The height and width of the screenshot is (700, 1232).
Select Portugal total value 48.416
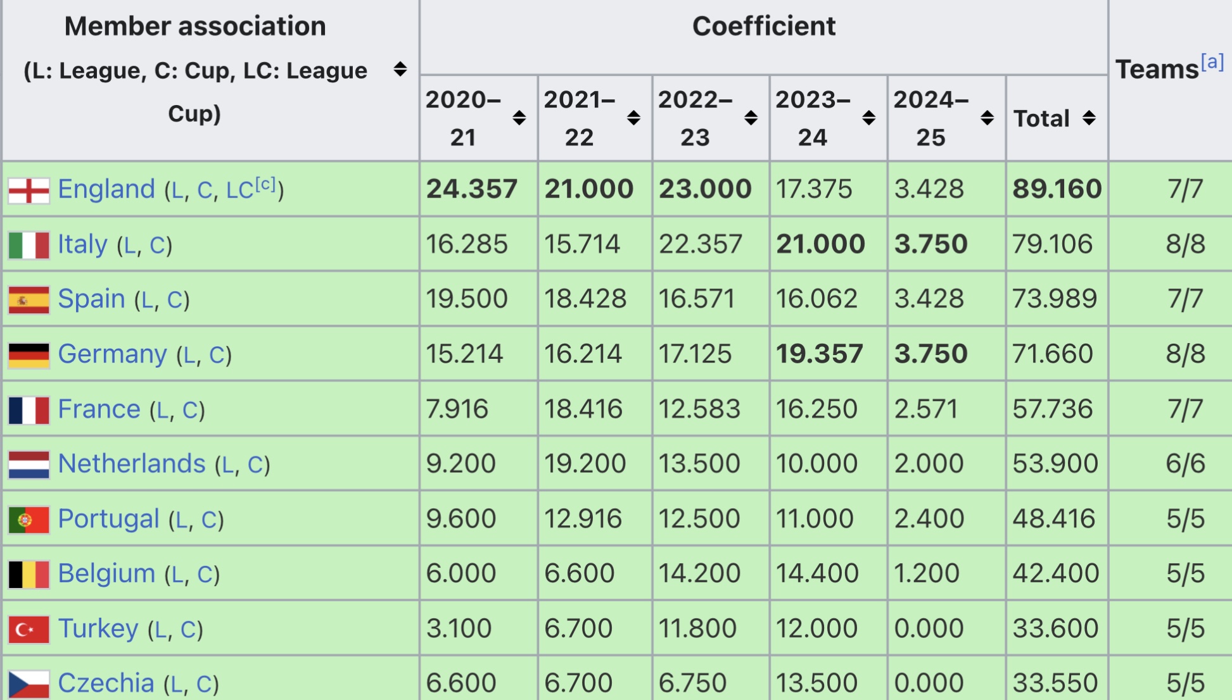tap(1053, 518)
